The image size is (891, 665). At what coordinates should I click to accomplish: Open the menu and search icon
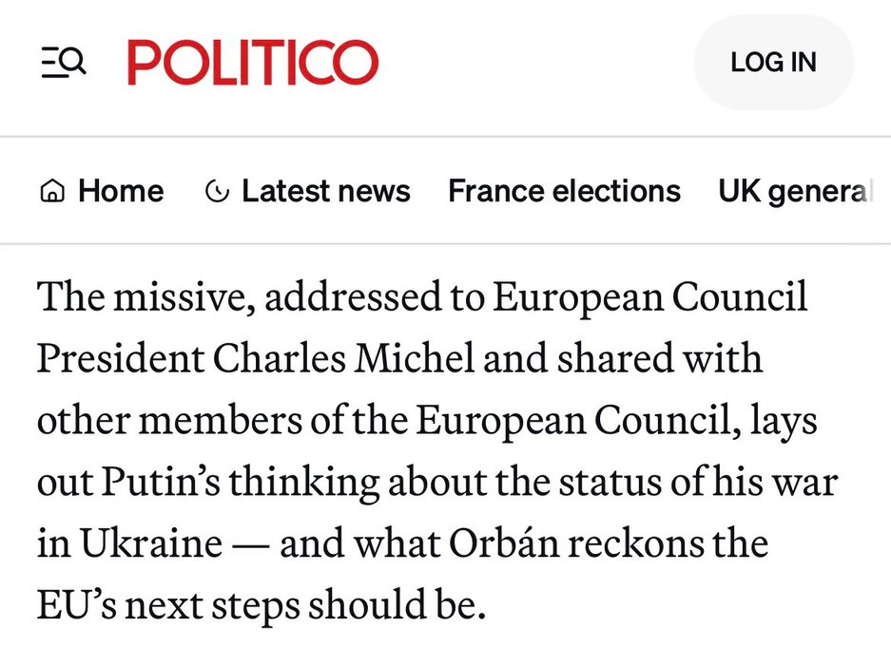click(64, 63)
